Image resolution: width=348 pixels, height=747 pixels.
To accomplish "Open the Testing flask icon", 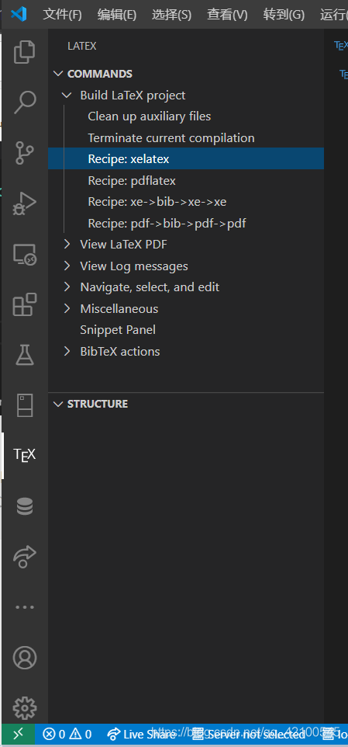I will (x=24, y=355).
